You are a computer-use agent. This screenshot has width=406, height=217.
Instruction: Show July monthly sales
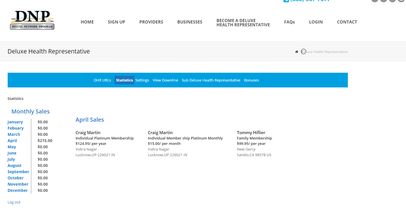[x=11, y=159]
